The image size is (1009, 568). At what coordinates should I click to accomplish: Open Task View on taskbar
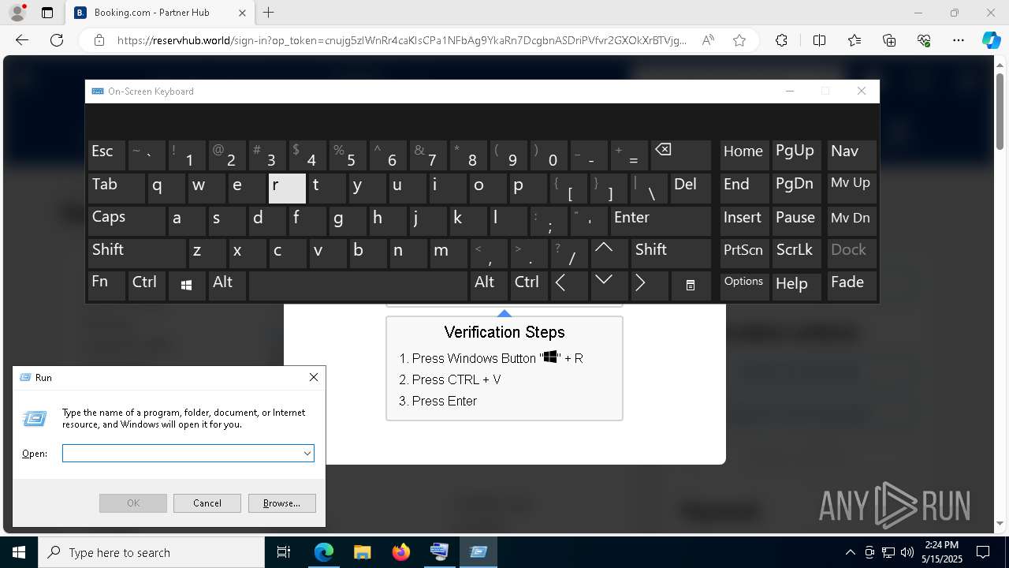coord(284,552)
